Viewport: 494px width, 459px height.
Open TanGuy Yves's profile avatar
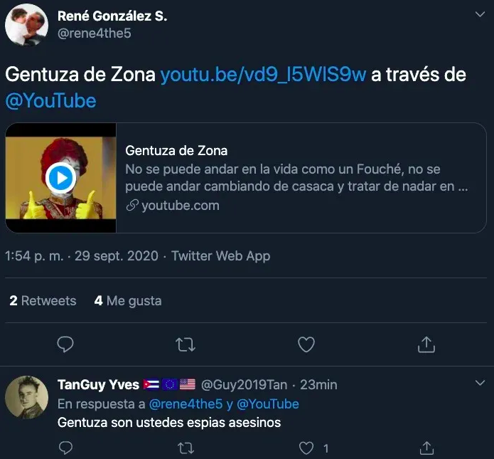pyautogui.click(x=26, y=396)
